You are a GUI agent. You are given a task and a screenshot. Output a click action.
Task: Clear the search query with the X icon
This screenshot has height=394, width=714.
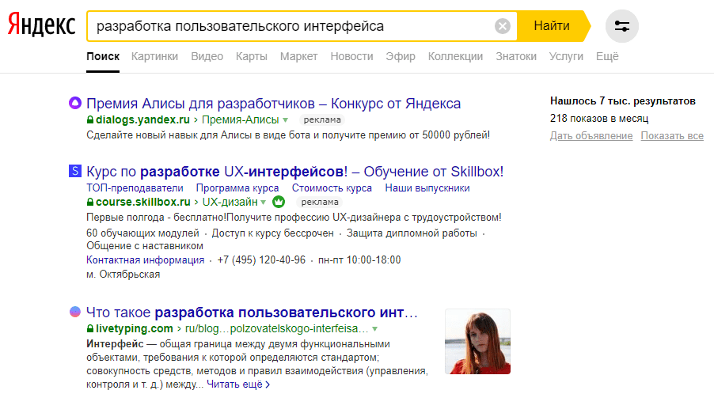(503, 26)
